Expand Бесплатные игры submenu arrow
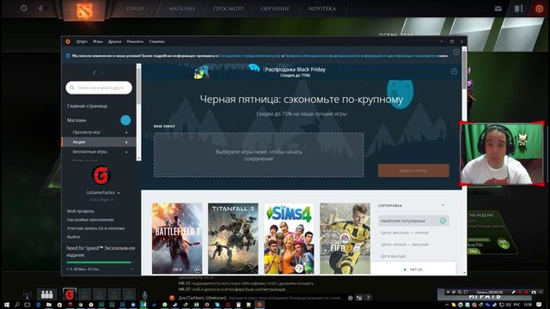This screenshot has height=309, width=550. [126, 152]
